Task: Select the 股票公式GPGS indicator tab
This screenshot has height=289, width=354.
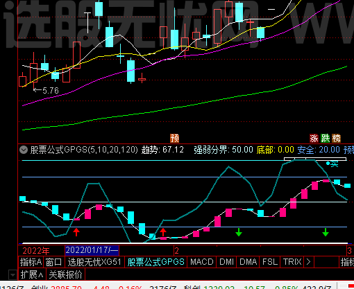Action: click(155, 262)
